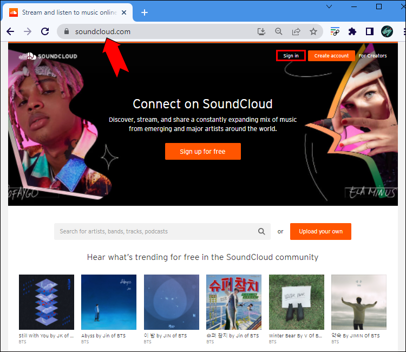Open the '약속 By JIMIN Of BTS' cover

coord(359,302)
